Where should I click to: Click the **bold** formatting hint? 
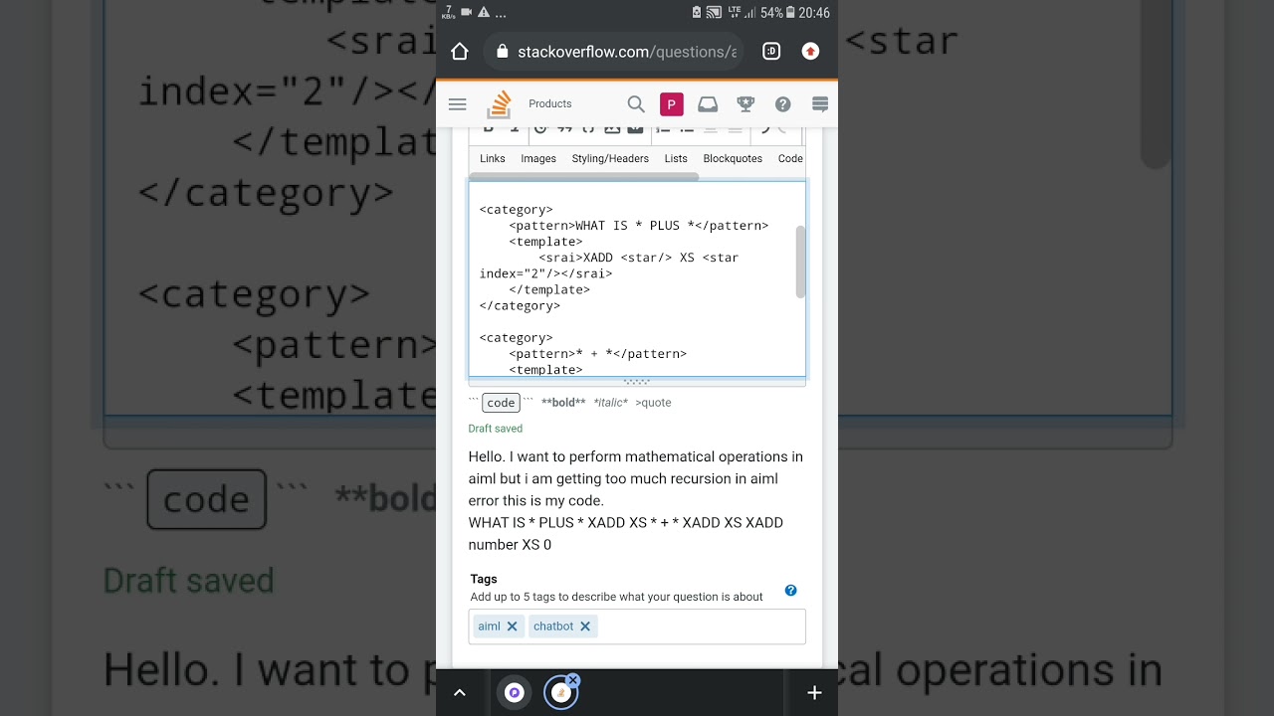coord(563,403)
